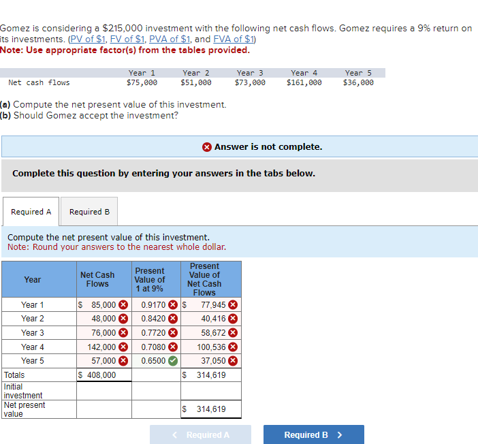Click red X icon next to 85,000

tap(123, 304)
